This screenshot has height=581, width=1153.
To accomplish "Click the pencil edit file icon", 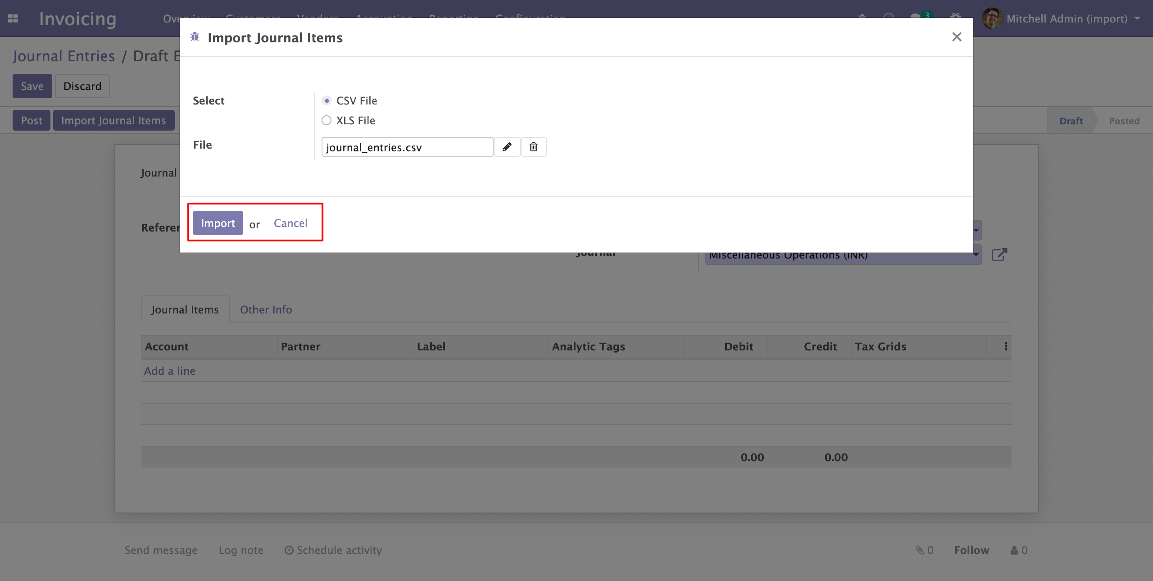I will [507, 147].
